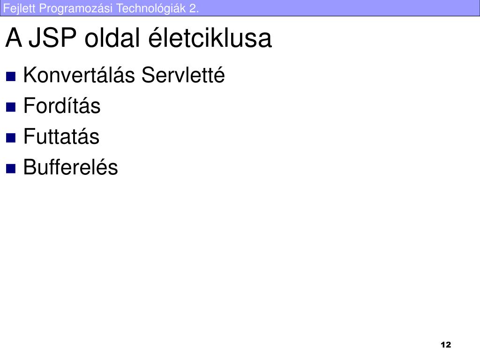
Task: Click the blue bullet square beside Futtatás
Action: (11, 138)
